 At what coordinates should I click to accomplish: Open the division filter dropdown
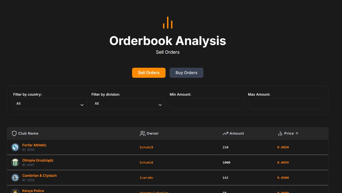[129, 103]
